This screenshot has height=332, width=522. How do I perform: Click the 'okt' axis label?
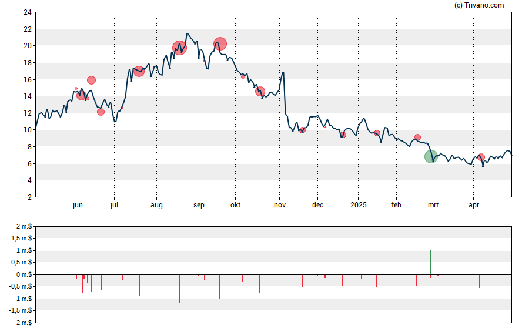(x=235, y=204)
